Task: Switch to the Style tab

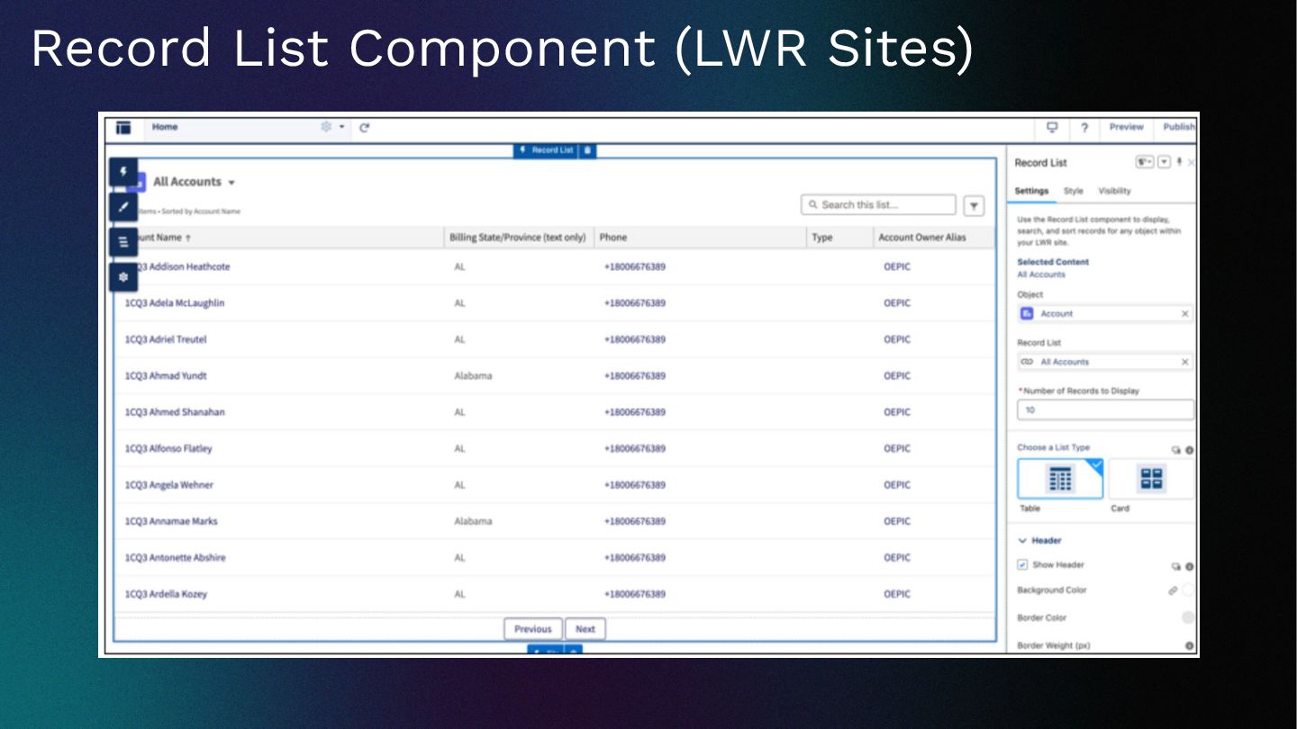Action: click(1074, 191)
